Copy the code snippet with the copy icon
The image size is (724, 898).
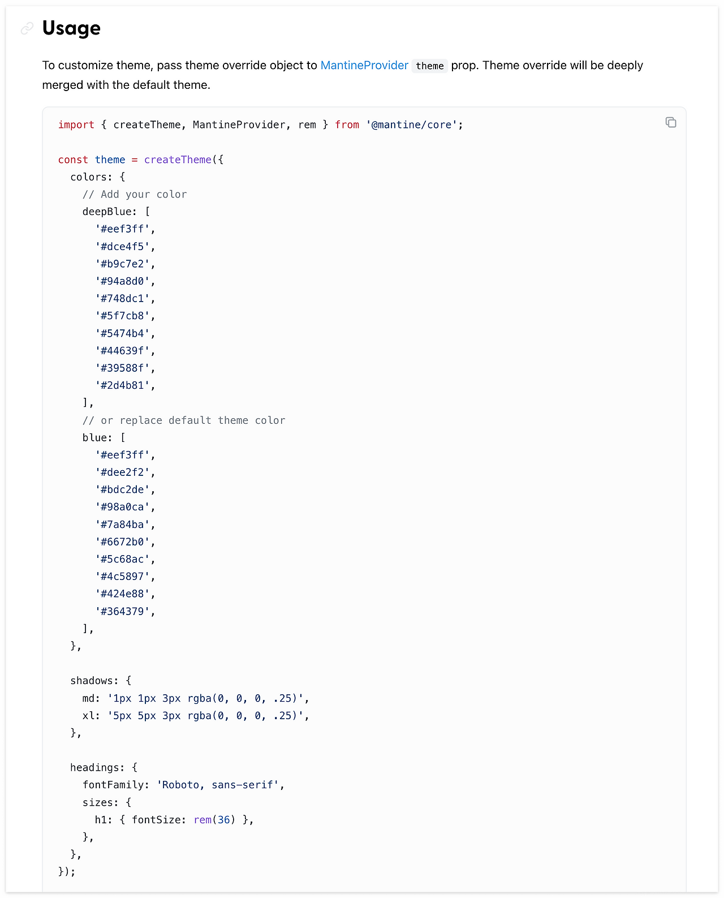point(671,122)
